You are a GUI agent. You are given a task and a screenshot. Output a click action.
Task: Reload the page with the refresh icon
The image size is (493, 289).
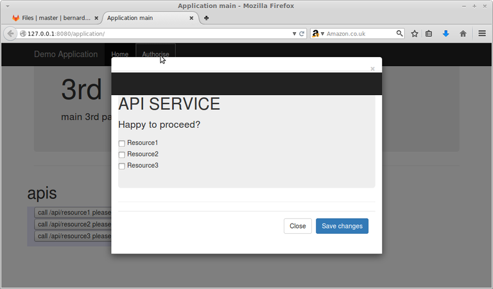coord(302,33)
